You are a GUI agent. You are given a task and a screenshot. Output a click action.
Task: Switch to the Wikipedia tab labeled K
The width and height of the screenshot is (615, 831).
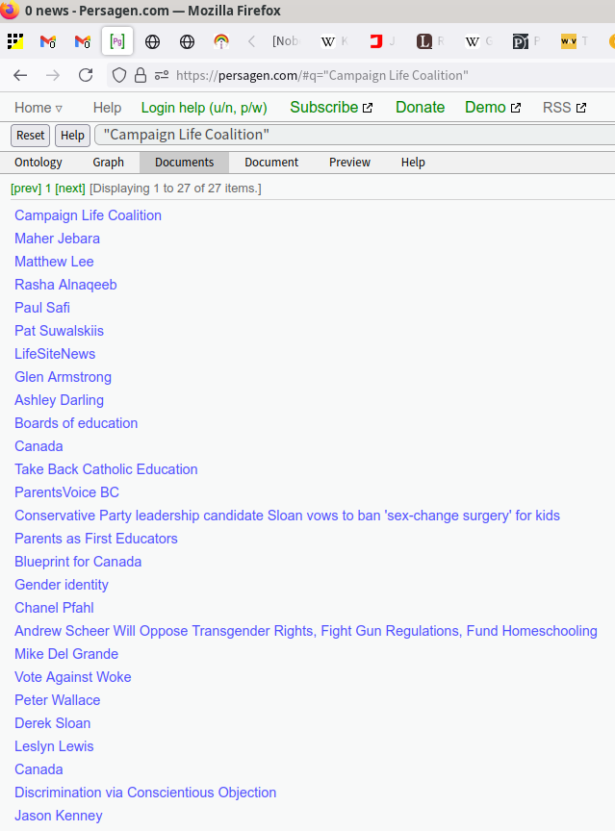pos(335,40)
